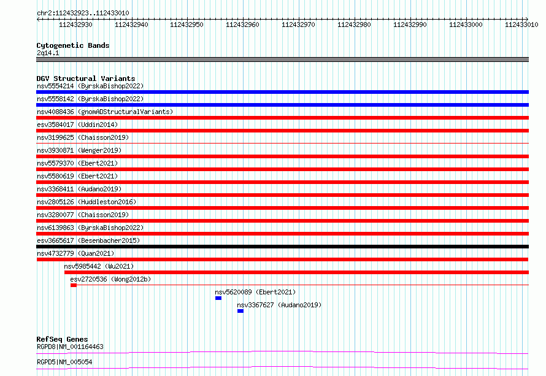Viewport: 546px width, 376px height.
Task: Click the magenta RGPD5 transcript line
Action: click(x=282, y=367)
